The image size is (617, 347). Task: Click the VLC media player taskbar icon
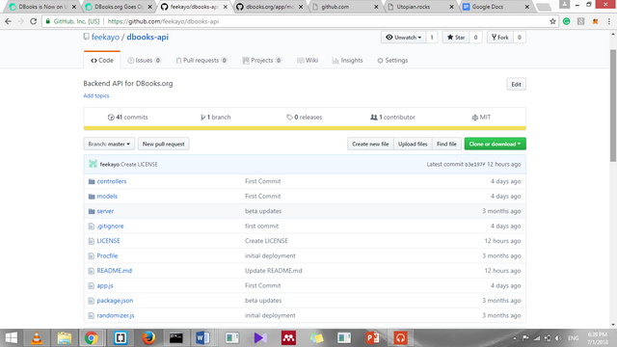coord(37,338)
